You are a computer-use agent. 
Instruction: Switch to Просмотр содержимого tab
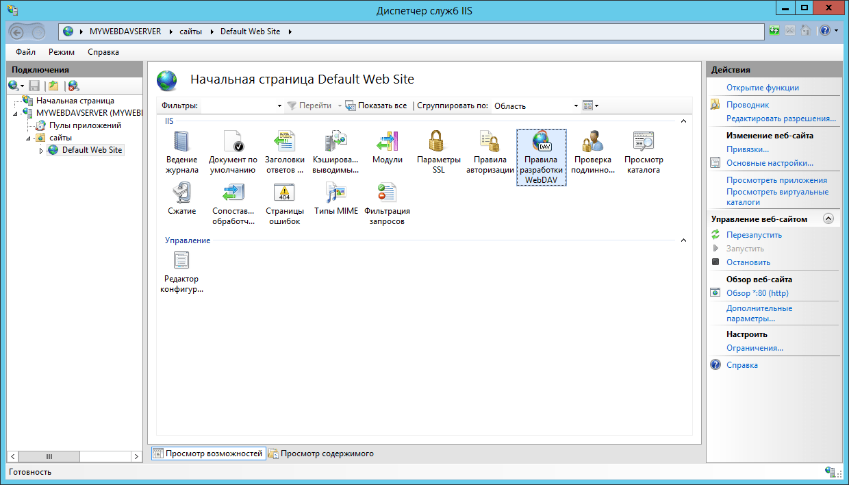click(321, 453)
